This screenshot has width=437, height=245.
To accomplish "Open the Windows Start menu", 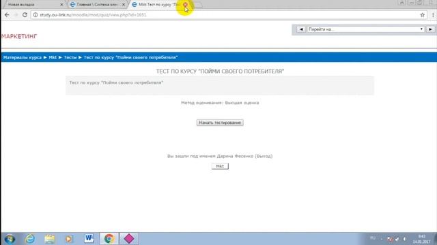I will tap(10, 239).
